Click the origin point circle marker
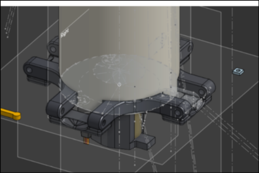This screenshot has height=173, width=259. [119, 85]
